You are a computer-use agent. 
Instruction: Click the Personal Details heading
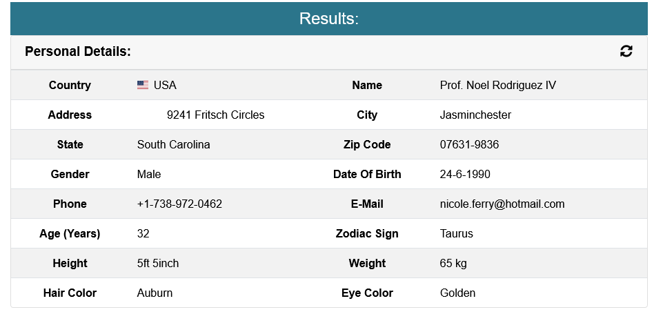point(78,52)
